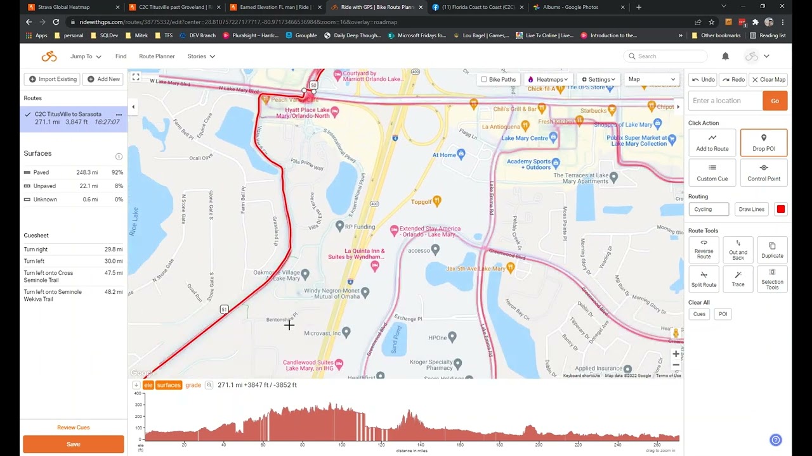The image size is (812, 456).
Task: Undo the last route edit
Action: (703, 79)
